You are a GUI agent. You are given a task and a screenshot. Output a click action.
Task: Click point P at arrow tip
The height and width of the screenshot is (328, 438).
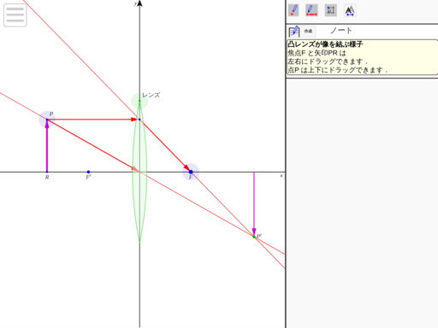coord(47,120)
